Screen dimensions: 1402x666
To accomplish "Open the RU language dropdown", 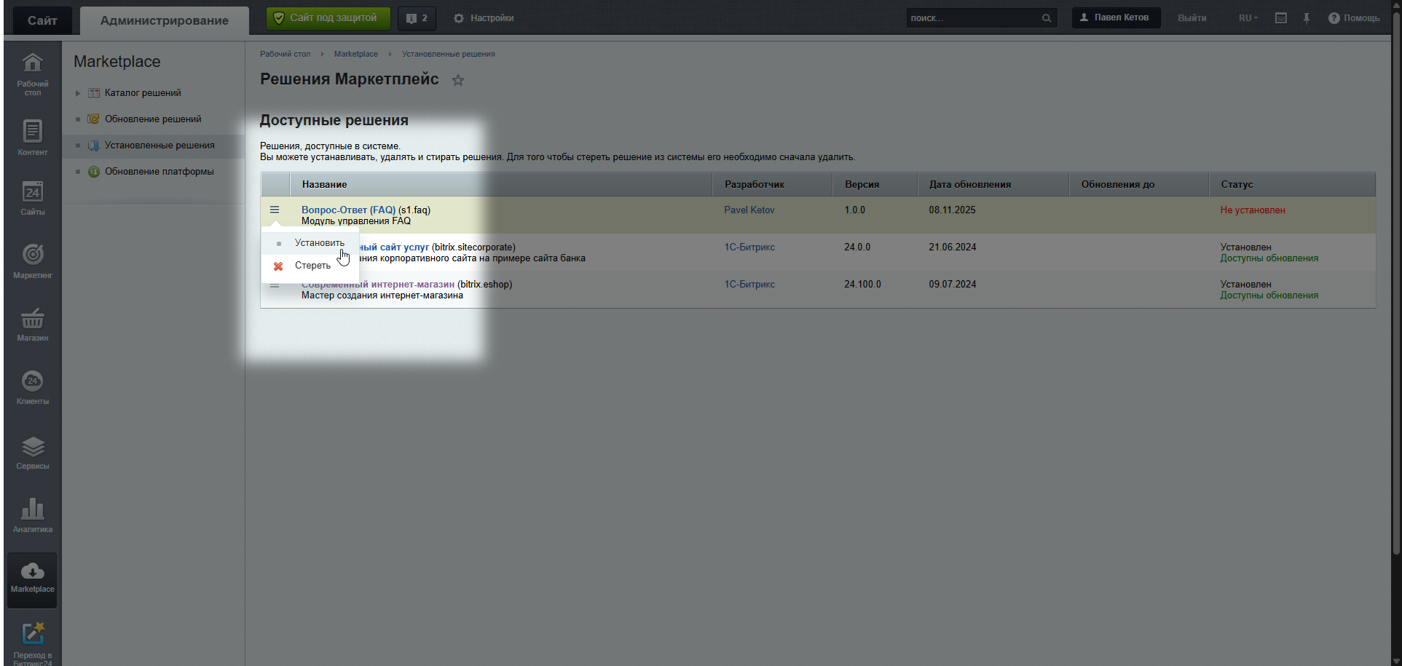I will coord(1248,18).
